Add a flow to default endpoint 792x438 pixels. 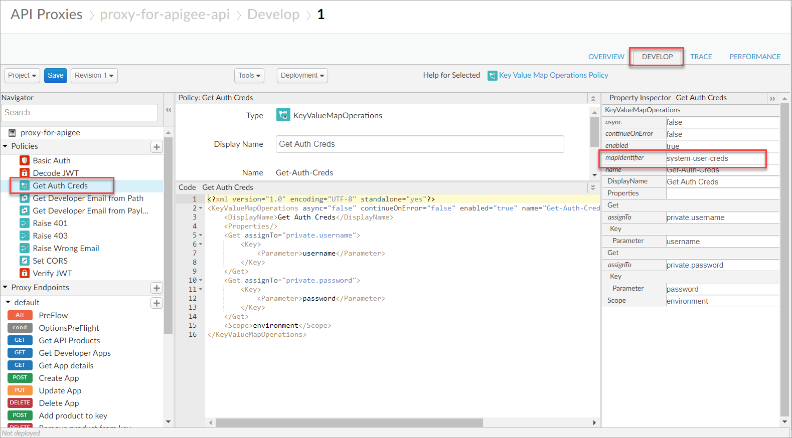156,303
